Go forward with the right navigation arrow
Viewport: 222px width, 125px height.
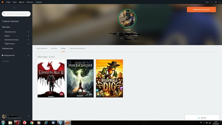tap(17, 8)
